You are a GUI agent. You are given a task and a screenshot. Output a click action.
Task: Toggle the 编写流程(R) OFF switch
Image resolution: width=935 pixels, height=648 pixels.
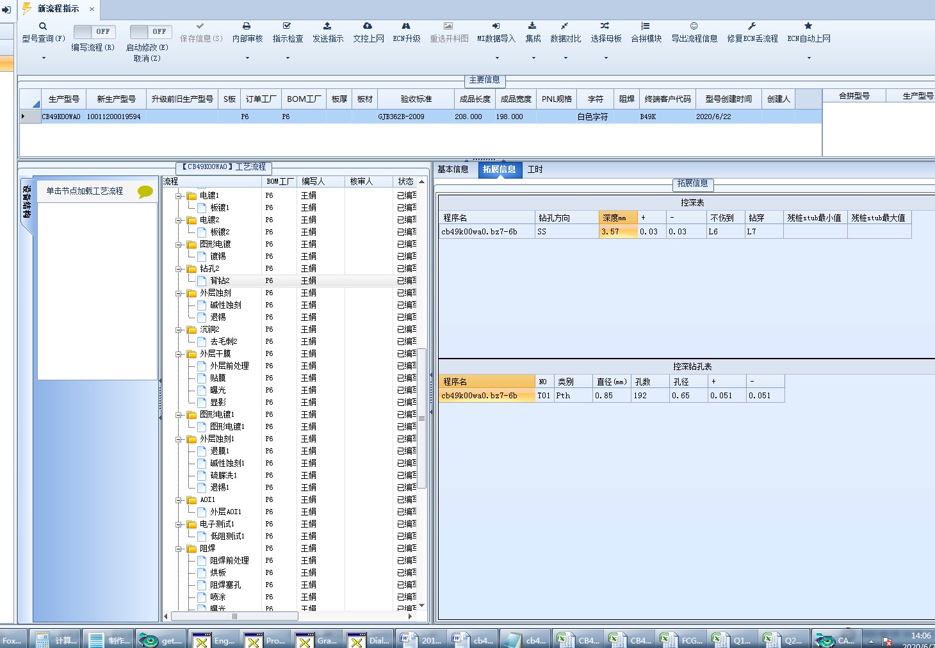(x=93, y=31)
